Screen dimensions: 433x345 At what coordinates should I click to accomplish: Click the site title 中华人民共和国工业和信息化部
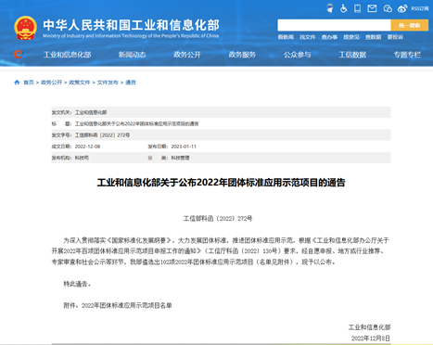click(x=132, y=25)
